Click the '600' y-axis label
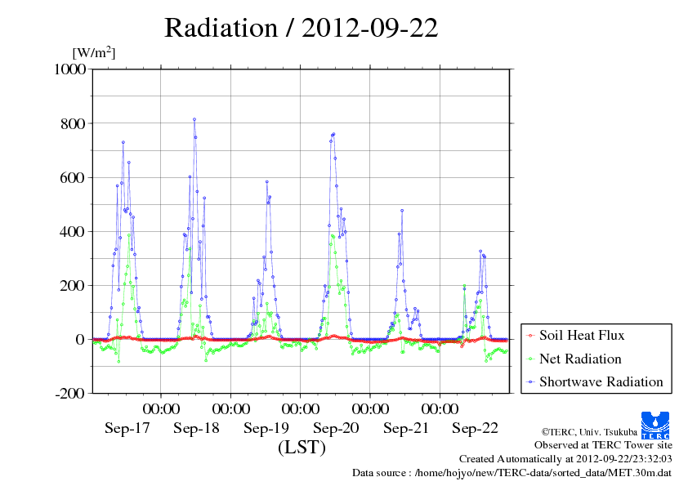The image size is (688, 486). (x=73, y=177)
